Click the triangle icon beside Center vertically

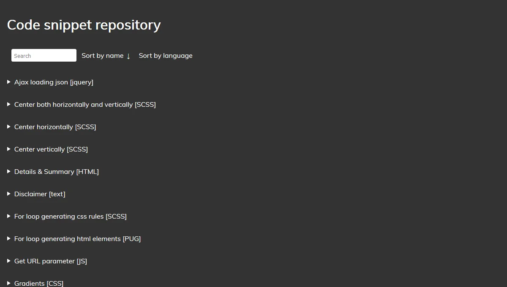(x=8, y=149)
